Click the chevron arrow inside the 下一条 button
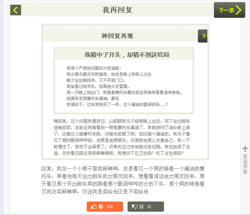Image resolution: width=250 pixels, height=215 pixels. point(239,10)
